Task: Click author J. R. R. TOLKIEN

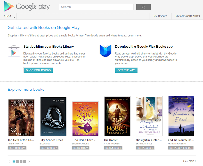Action: point(112,144)
